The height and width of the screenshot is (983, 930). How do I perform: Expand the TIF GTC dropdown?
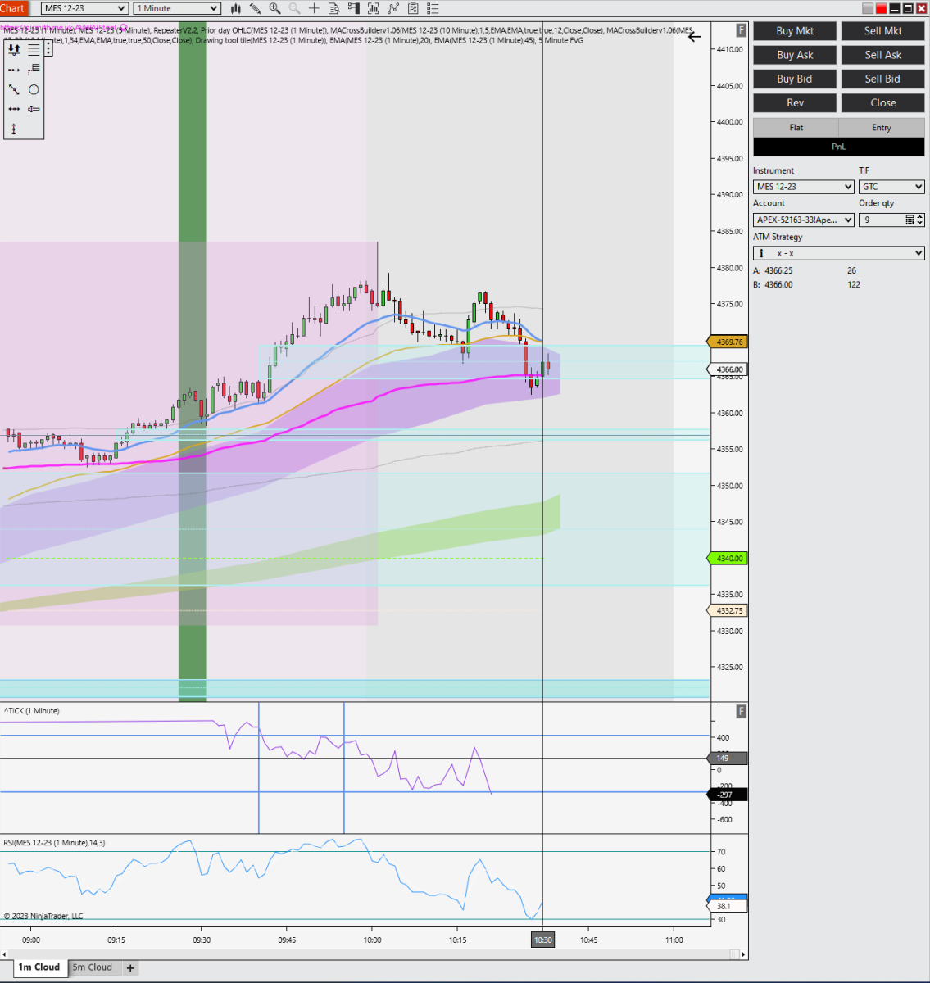coord(891,187)
